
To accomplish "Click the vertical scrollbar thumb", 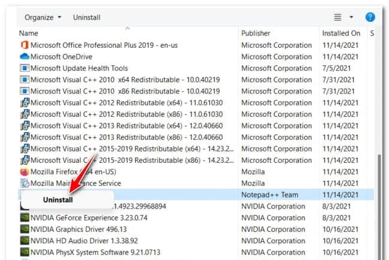I will (379, 207).
